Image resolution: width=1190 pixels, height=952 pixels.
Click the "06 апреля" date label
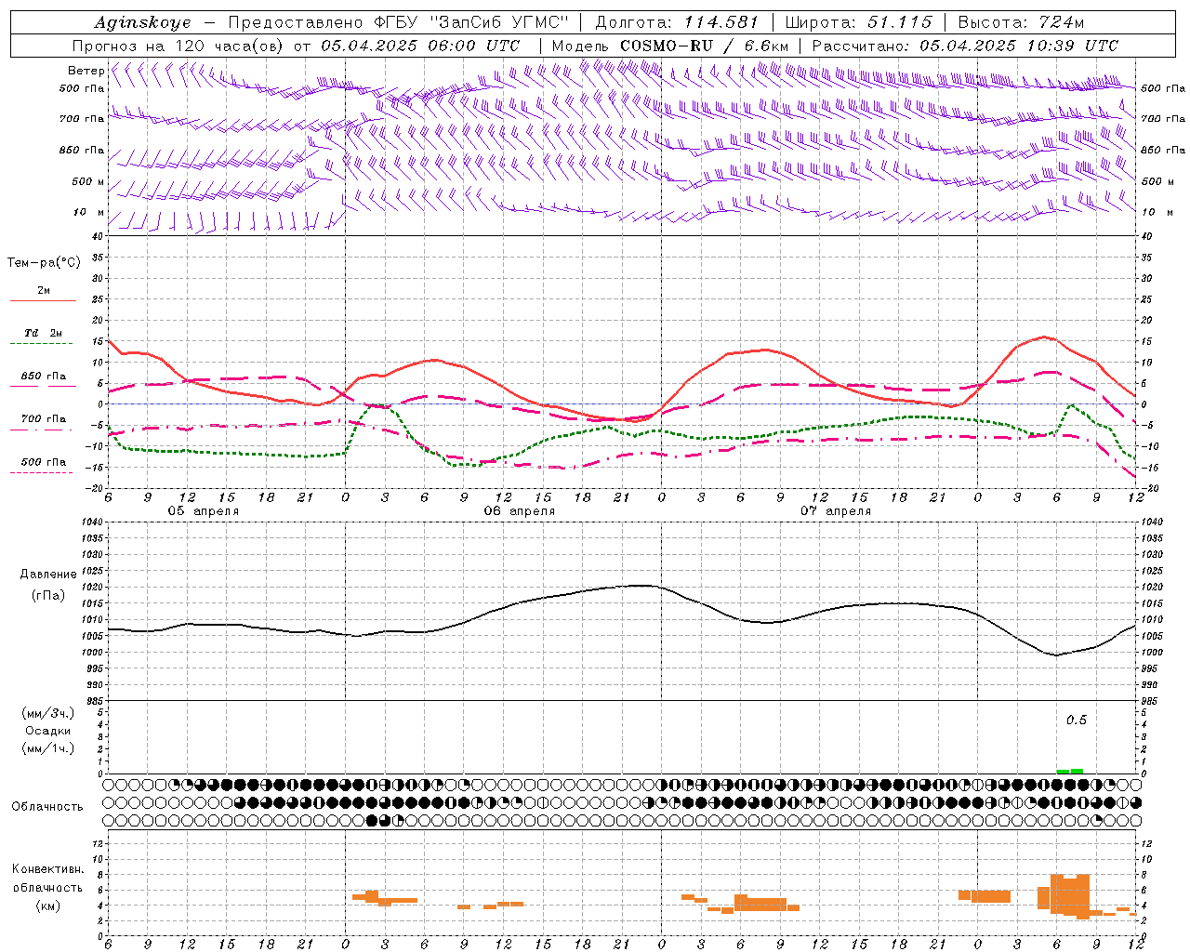point(520,511)
